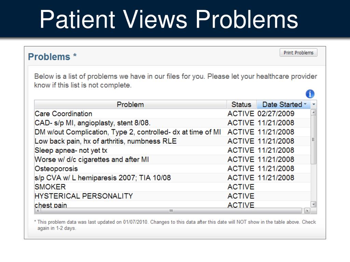The image size is (350, 262).
Task: Click the blue information icon
Action: pos(310,94)
